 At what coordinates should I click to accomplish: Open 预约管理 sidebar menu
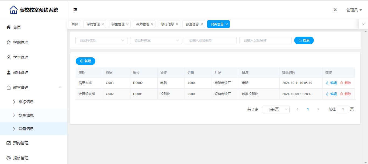pyautogui.click(x=21, y=143)
